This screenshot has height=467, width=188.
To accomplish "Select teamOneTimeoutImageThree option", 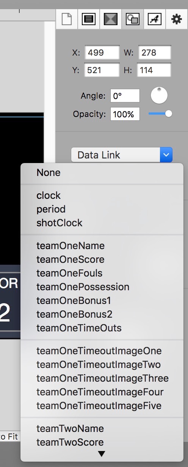I will coord(102,378).
